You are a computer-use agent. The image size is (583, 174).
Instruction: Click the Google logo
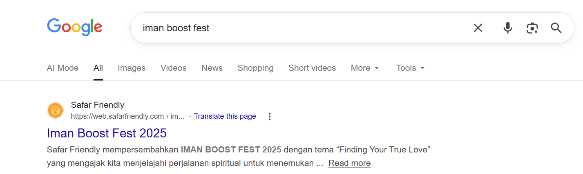(x=75, y=27)
